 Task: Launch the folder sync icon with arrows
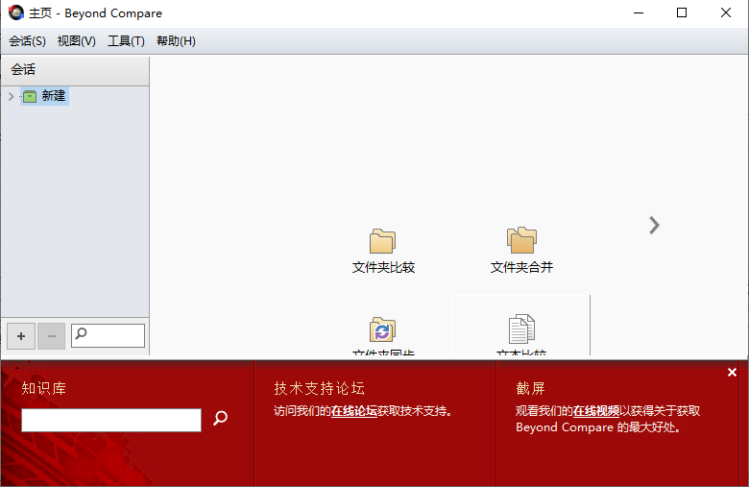382,329
